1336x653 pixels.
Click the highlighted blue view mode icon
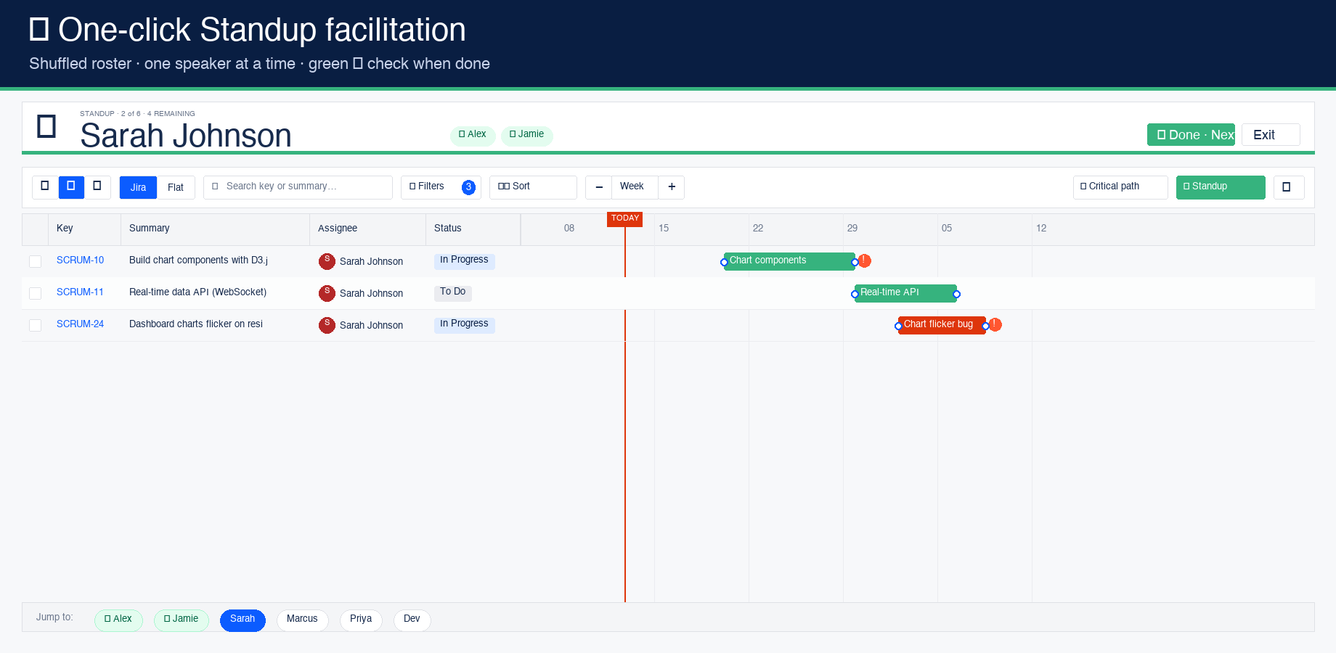click(x=70, y=186)
